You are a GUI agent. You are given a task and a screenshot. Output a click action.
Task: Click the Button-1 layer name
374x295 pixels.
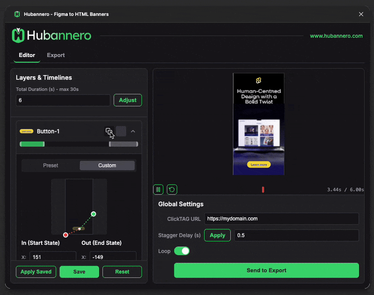click(x=48, y=131)
